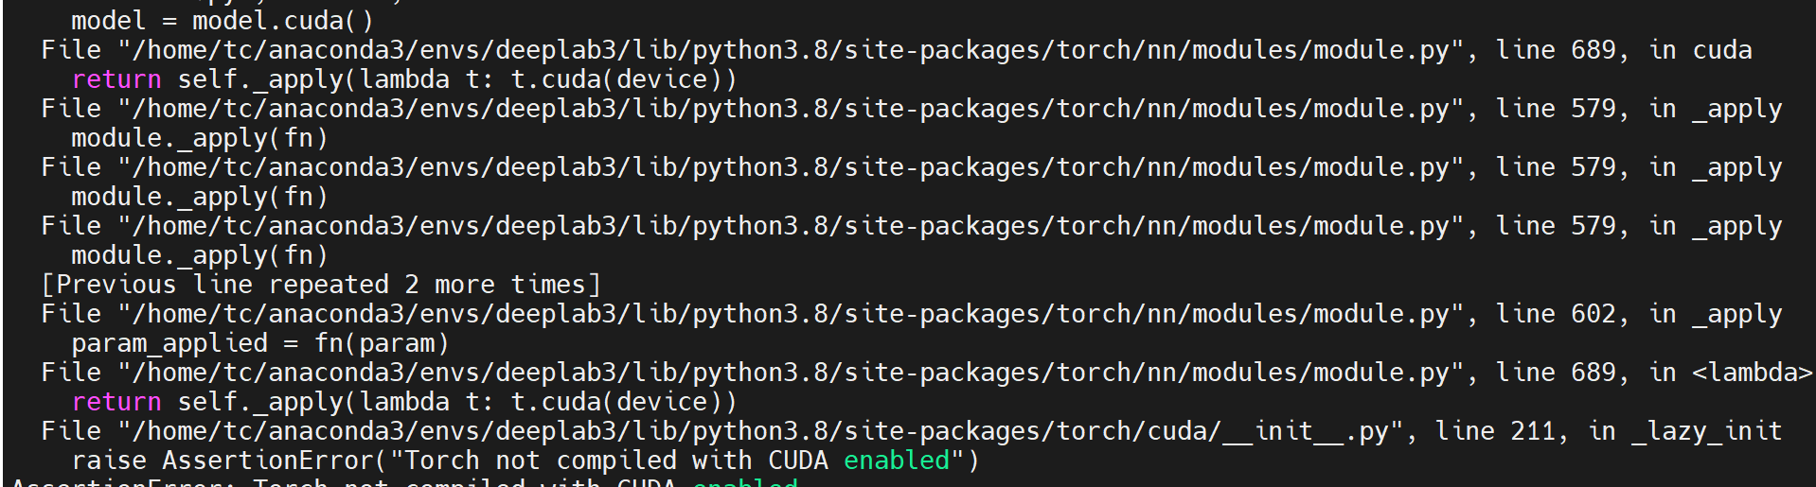
Task: Click the lower pink return keyword
Action: 116,402
